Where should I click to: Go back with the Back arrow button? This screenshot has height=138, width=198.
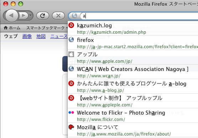click(12, 16)
